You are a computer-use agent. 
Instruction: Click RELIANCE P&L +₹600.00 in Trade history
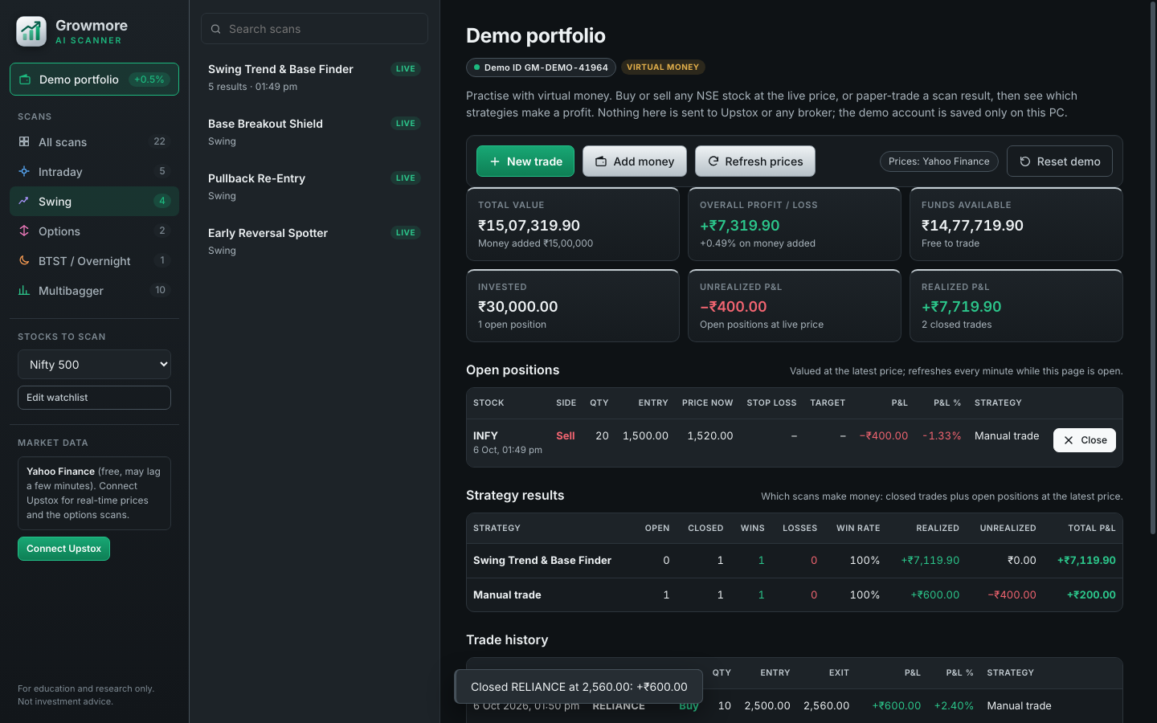[x=897, y=705]
